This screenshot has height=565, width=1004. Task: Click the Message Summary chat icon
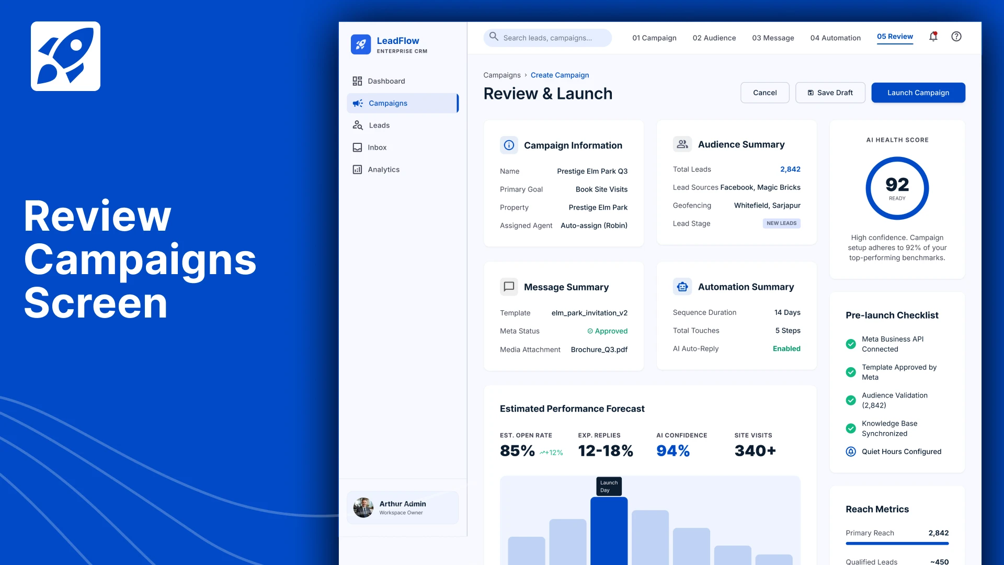pyautogui.click(x=509, y=287)
